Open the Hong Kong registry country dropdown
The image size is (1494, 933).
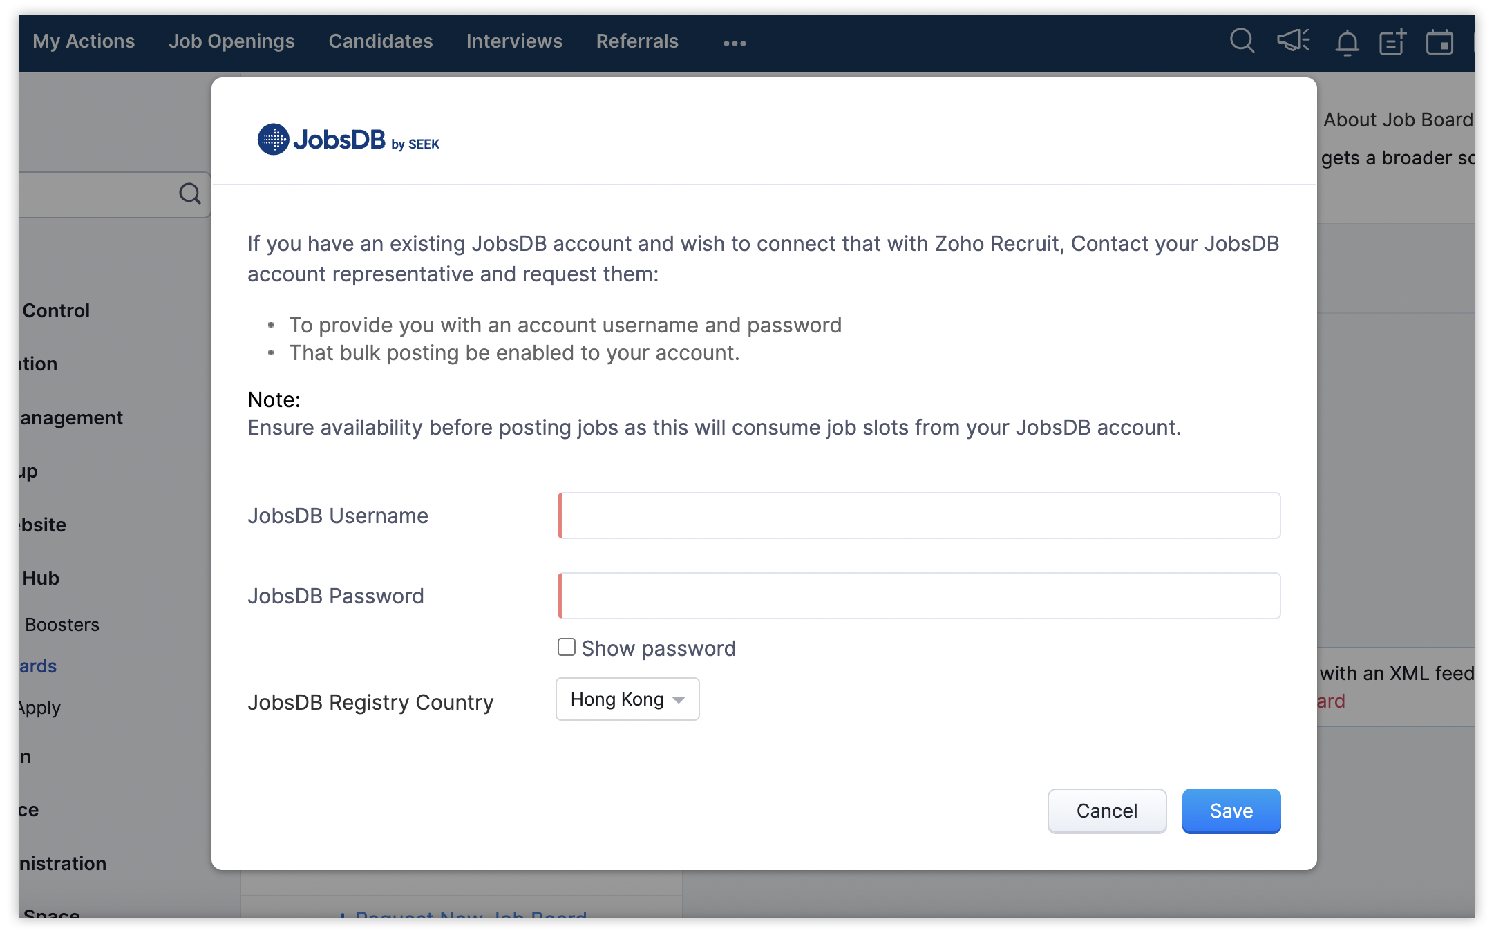627,699
